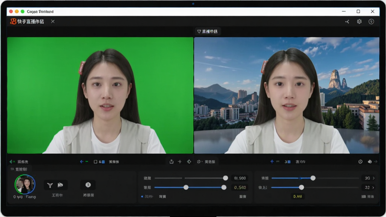Click the grey right-arrow after the flame icon
386x217 pixels.
376,162
